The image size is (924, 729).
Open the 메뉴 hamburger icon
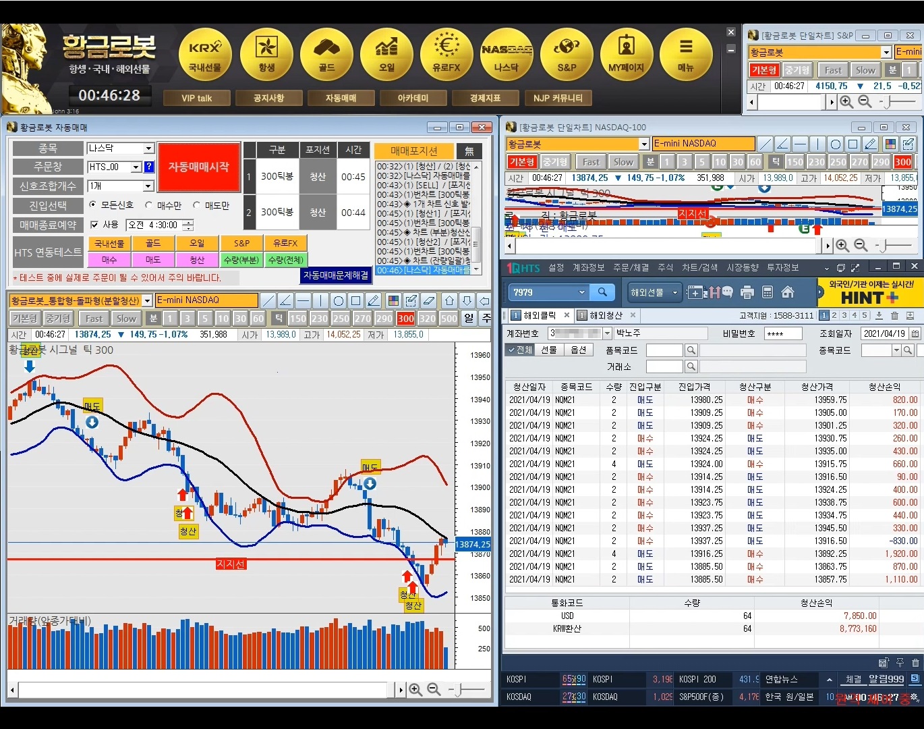pos(686,55)
